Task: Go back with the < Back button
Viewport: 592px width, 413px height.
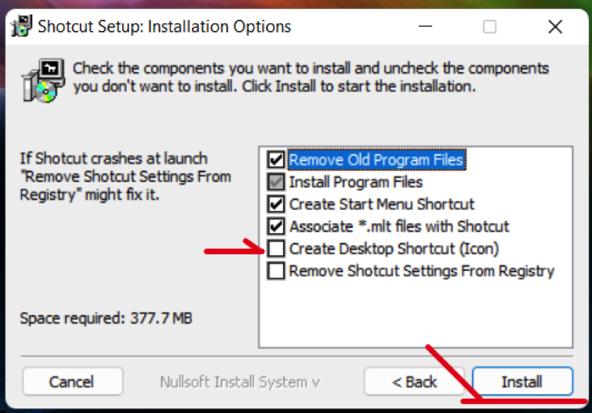Action: coord(414,382)
